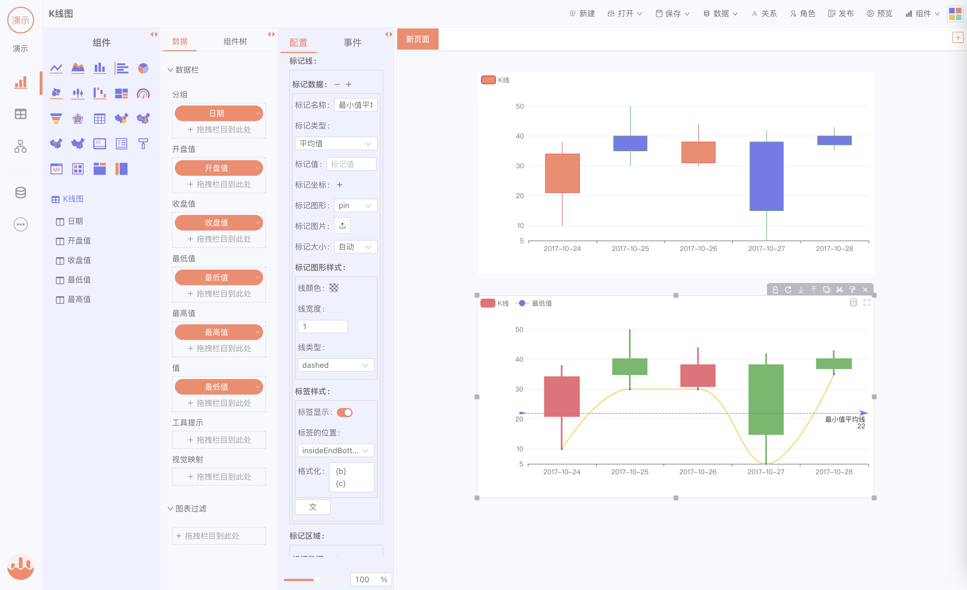
Task: Open the 标记类型 dropdown showing 平均值
Action: point(336,143)
